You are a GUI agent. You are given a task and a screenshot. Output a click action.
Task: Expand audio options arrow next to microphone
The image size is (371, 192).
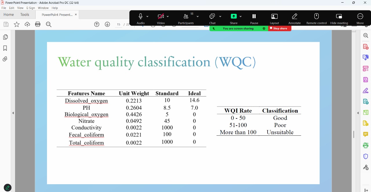[148, 16]
